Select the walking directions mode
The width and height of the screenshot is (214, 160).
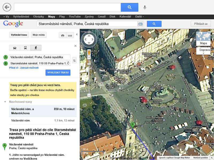(x=36, y=48)
